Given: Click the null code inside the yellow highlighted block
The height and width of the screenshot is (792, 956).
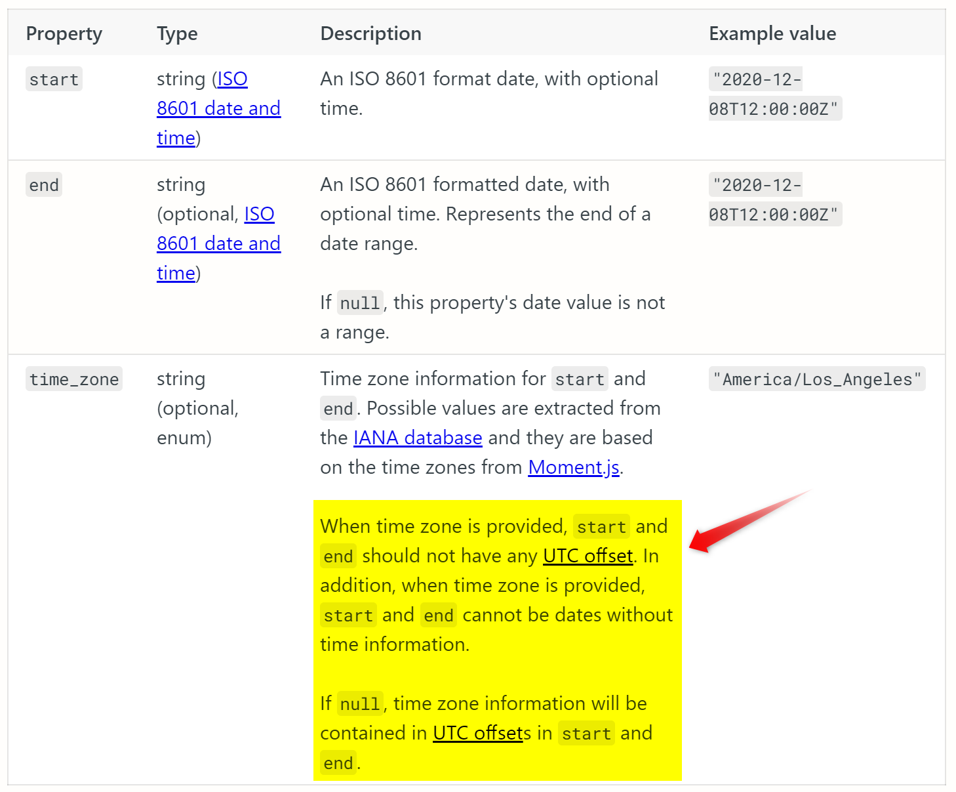Looking at the screenshot, I should 359,704.
